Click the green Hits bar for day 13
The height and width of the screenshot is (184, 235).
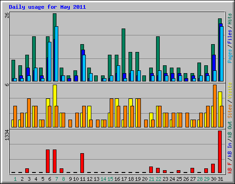click(96, 78)
